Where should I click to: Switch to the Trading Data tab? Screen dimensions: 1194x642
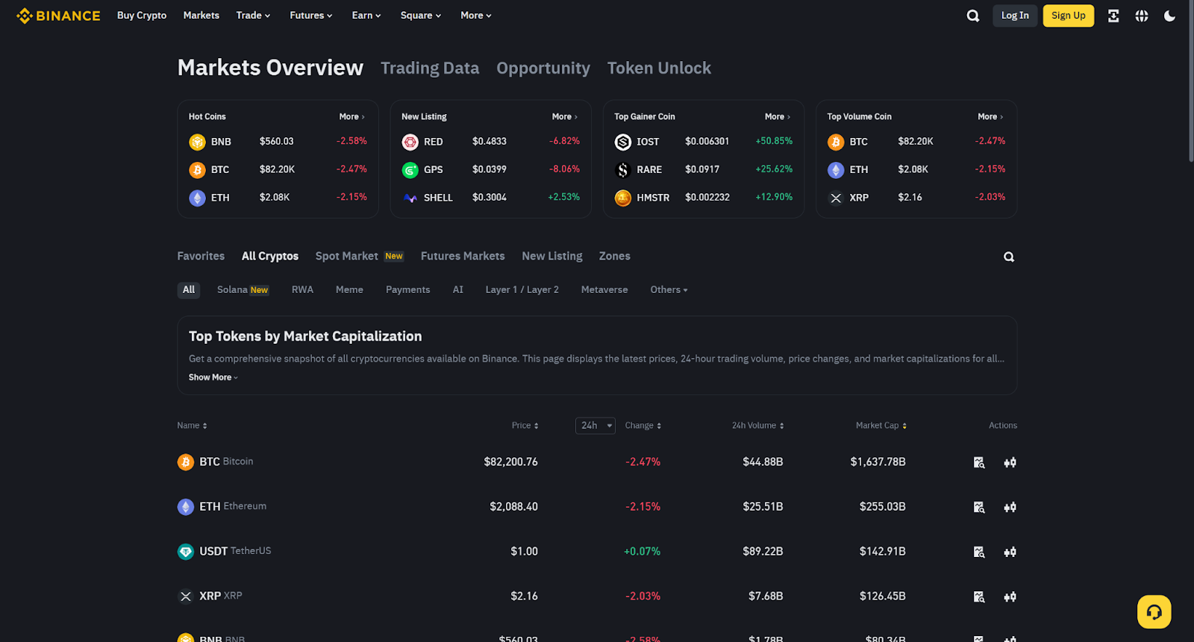point(430,68)
